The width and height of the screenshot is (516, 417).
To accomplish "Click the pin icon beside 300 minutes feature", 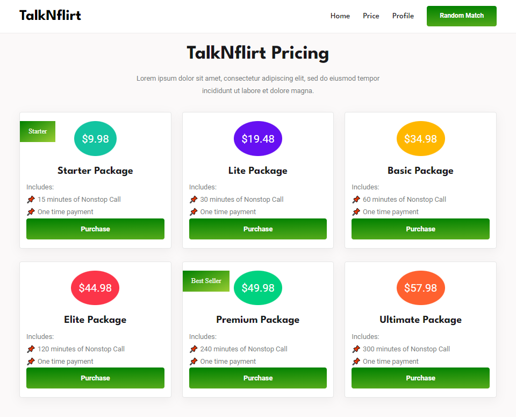I will point(356,349).
